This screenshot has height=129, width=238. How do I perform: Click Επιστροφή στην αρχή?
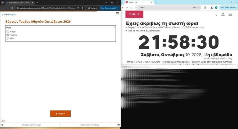31,125
